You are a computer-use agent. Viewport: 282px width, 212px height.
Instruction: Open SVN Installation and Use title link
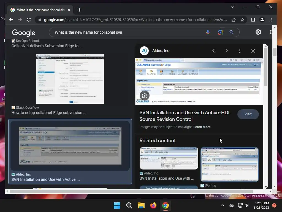[x=185, y=116]
